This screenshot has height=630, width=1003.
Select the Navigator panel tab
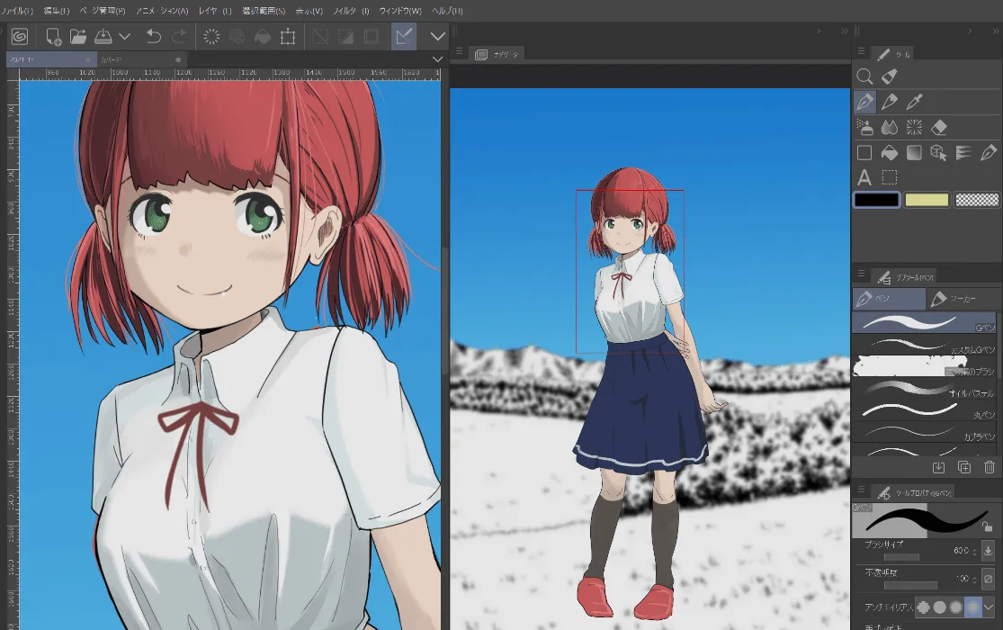coord(497,54)
